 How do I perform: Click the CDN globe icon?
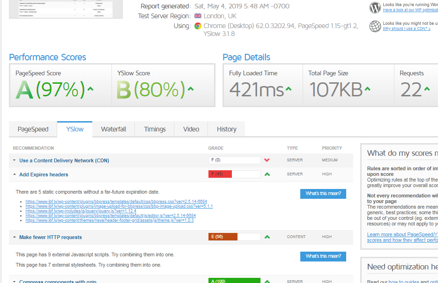coord(375,26)
